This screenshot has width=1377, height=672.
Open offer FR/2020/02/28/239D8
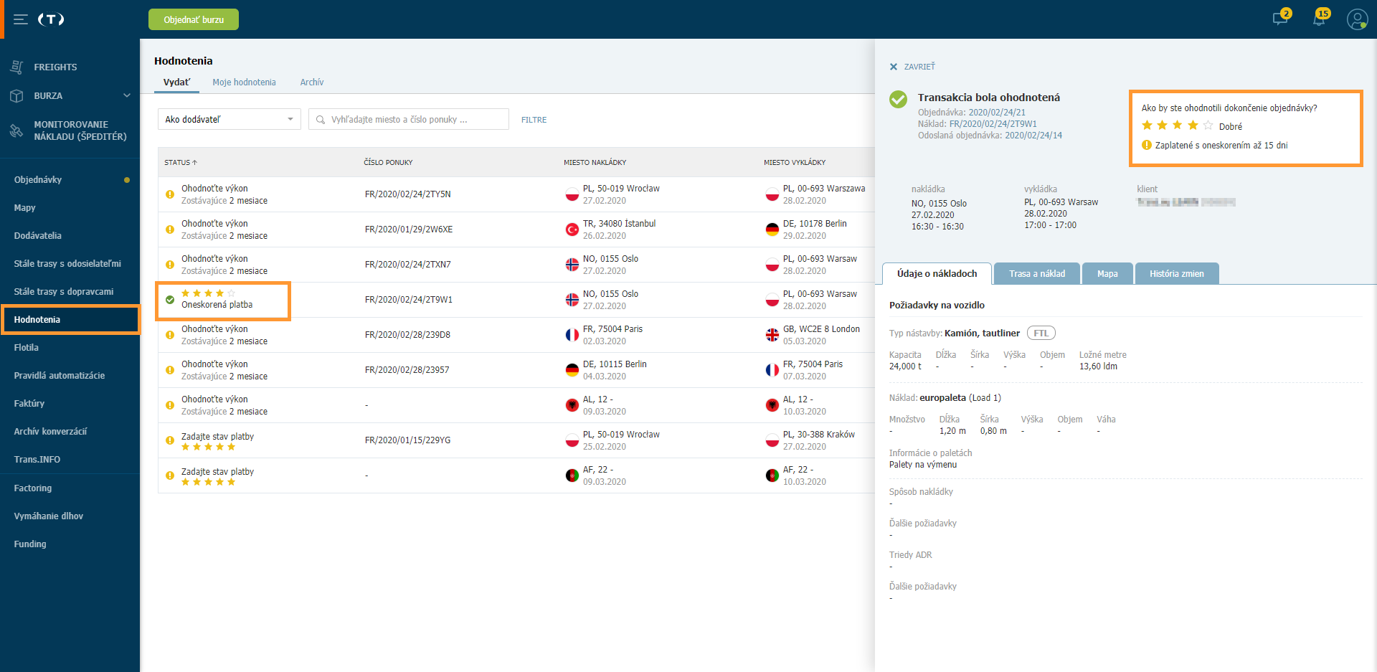tap(407, 335)
